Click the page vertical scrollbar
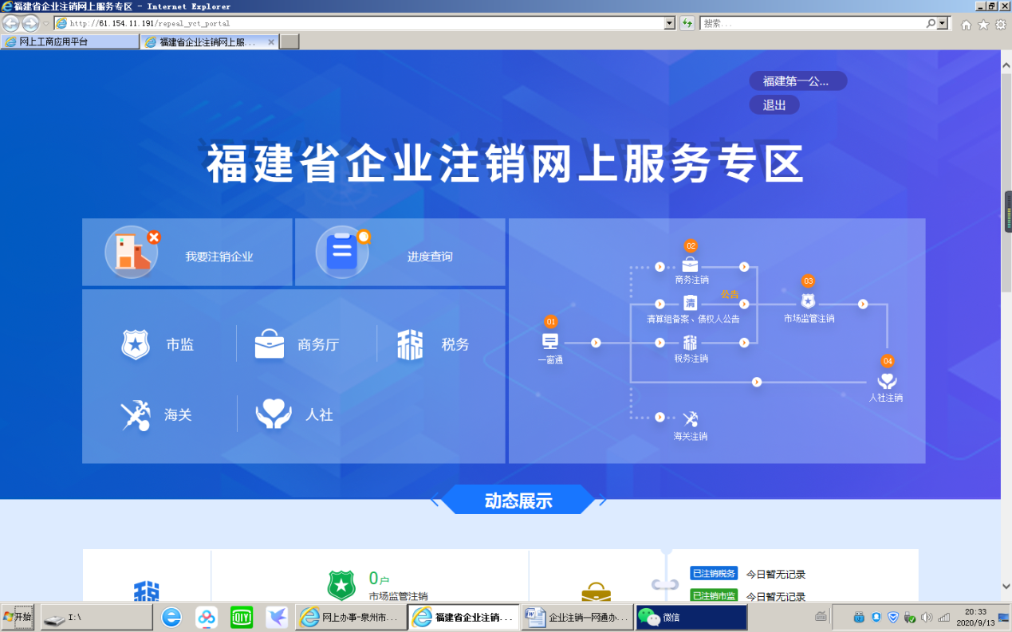The width and height of the screenshot is (1012, 632). [x=1006, y=239]
